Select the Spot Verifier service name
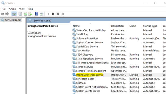166x94 pixels. point(83,51)
